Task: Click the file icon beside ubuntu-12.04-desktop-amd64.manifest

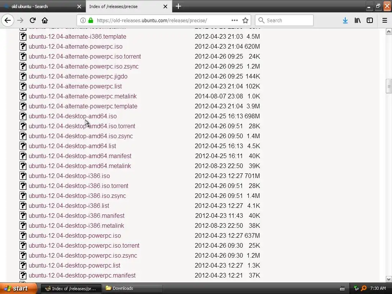Action: click(x=23, y=156)
